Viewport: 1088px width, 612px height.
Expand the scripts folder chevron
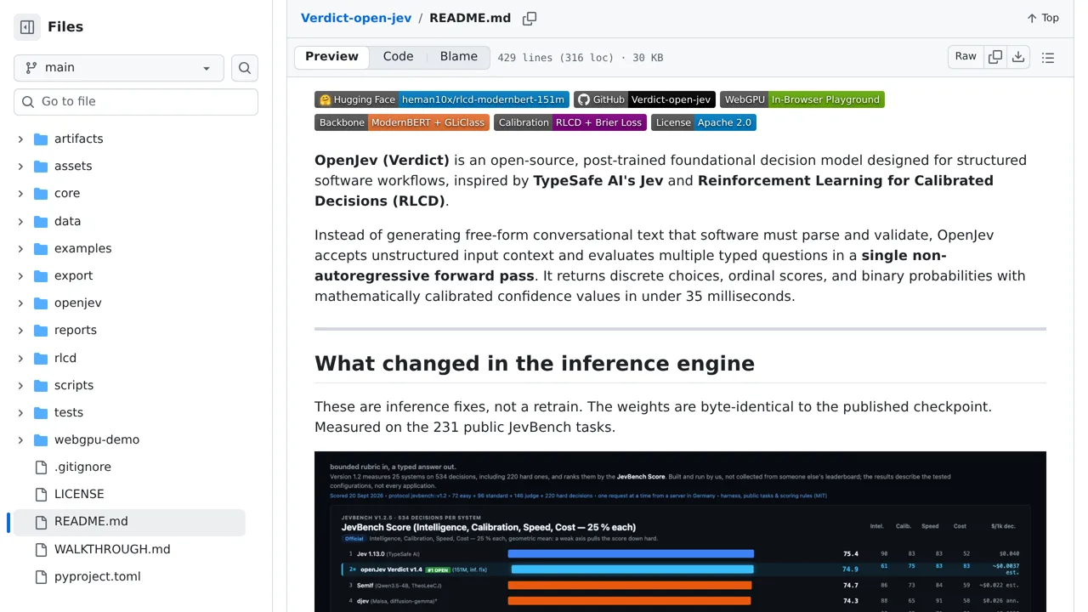coord(20,385)
